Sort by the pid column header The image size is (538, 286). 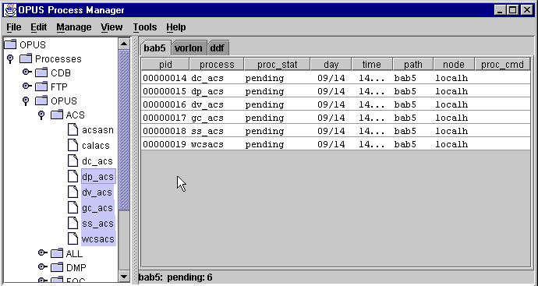tap(165, 65)
